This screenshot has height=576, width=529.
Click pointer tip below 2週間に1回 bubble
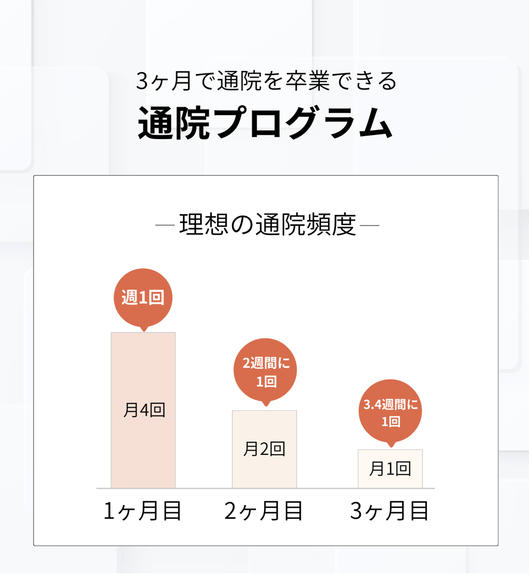click(266, 404)
